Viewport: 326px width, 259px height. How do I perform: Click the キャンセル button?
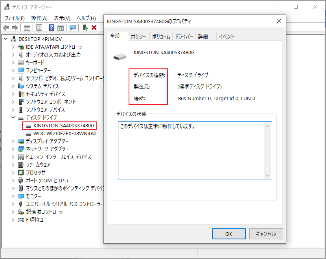(x=266, y=234)
